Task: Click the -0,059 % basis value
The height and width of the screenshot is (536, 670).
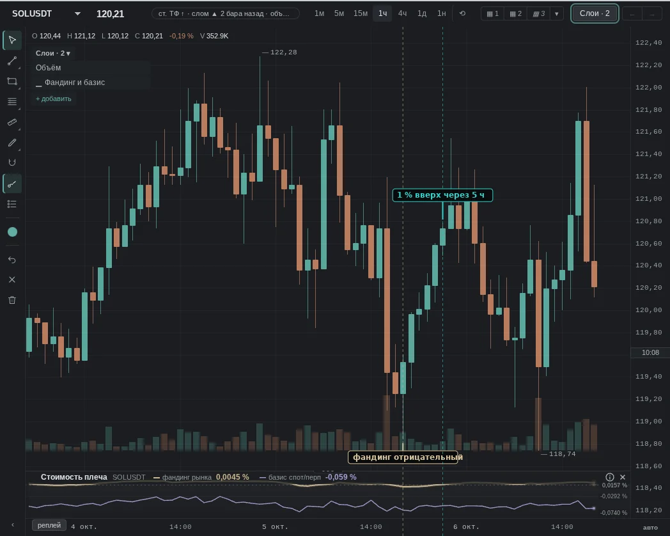Action: (x=341, y=477)
